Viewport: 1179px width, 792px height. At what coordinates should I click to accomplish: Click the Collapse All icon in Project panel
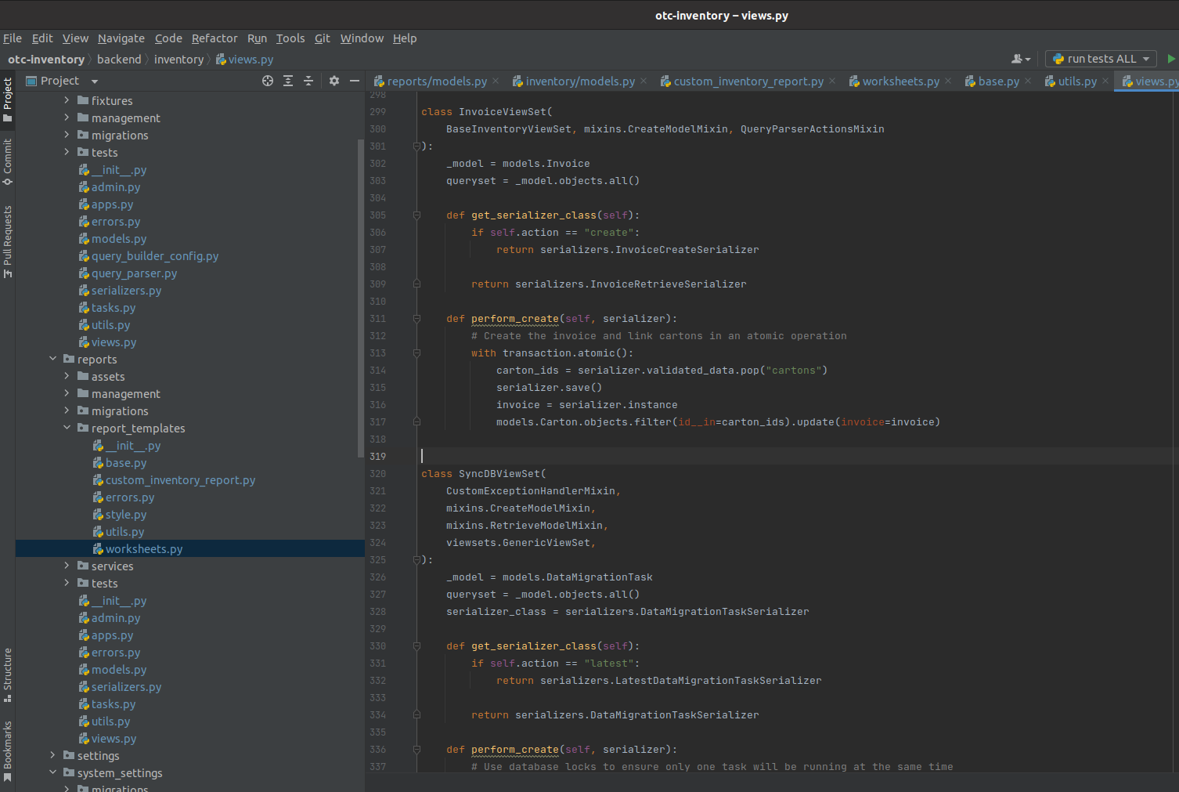pos(308,81)
